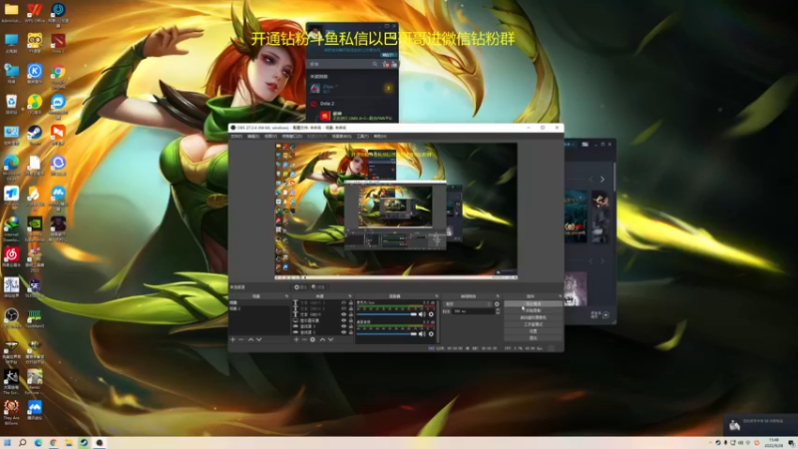
Task: Mute the 麦克风/Aux mixer channel
Action: click(422, 314)
